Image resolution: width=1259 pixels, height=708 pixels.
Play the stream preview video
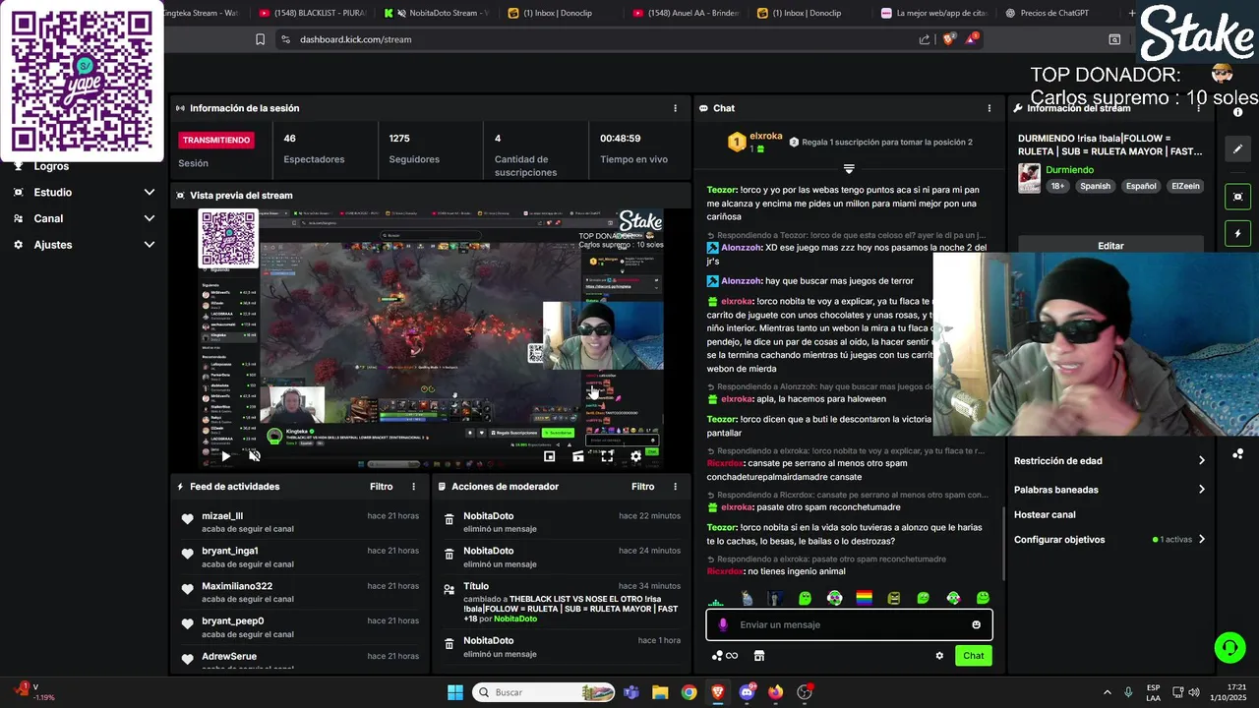[225, 455]
